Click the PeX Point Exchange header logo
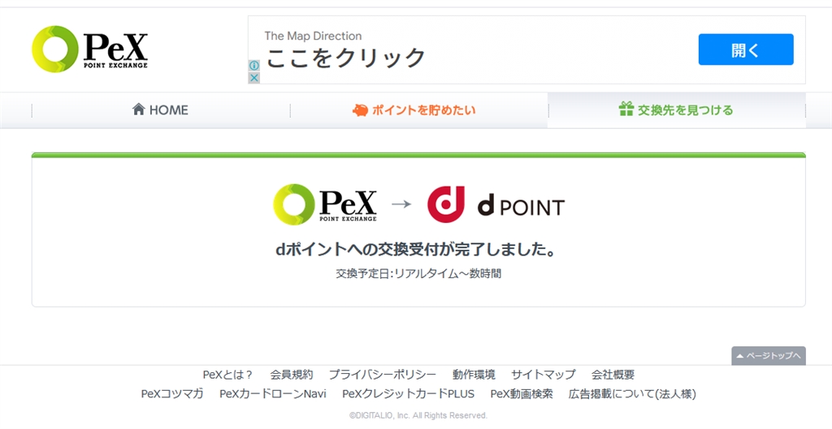Image resolution: width=832 pixels, height=429 pixels. point(89,49)
